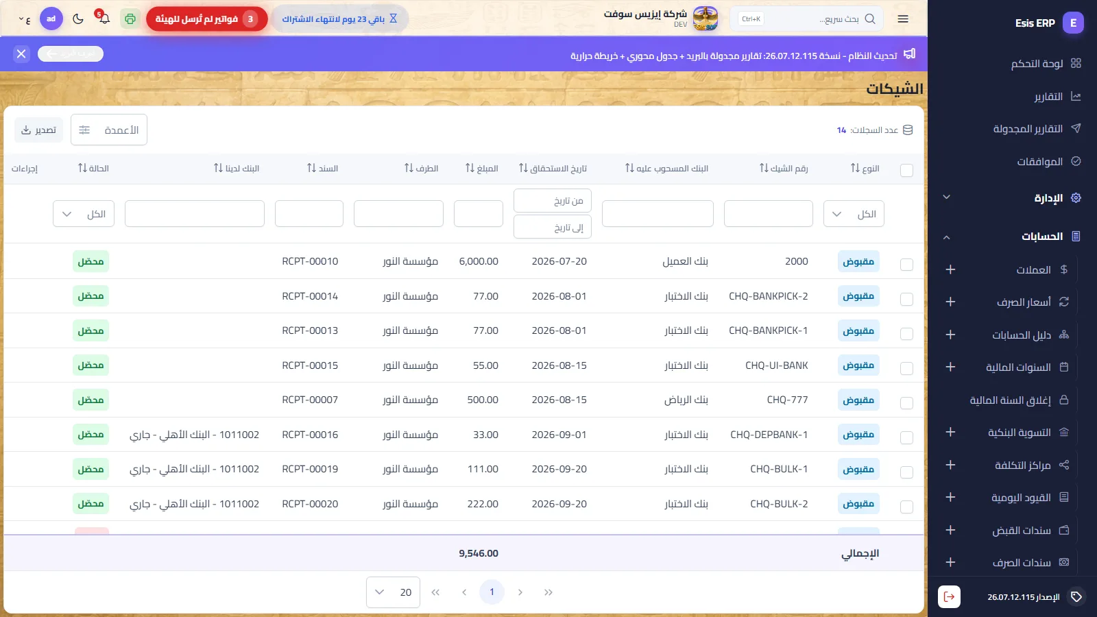Click the تصدير export button
Image resolution: width=1097 pixels, height=617 pixels.
click(x=38, y=130)
